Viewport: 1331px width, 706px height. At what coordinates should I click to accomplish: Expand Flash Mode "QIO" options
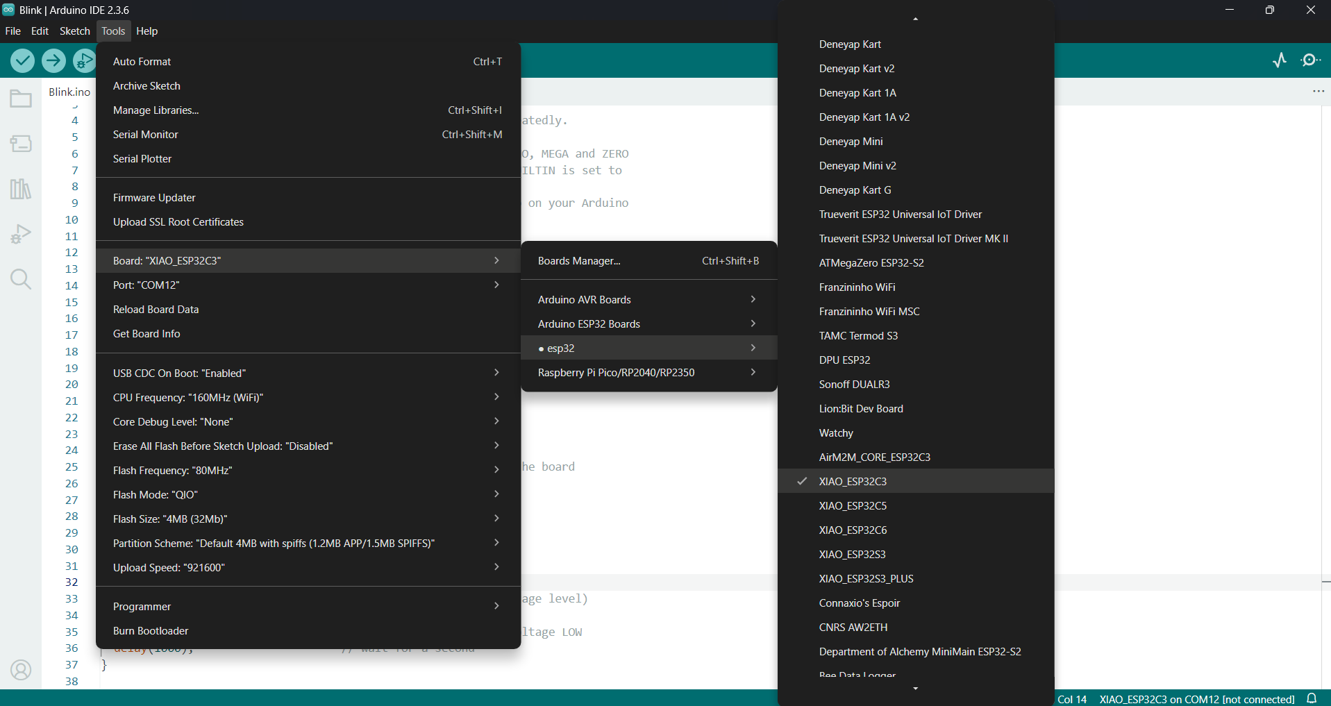coord(308,494)
